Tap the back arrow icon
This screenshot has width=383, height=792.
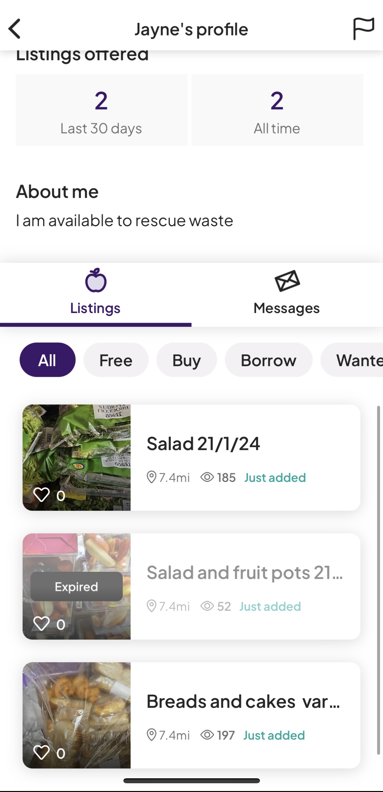[x=15, y=29]
